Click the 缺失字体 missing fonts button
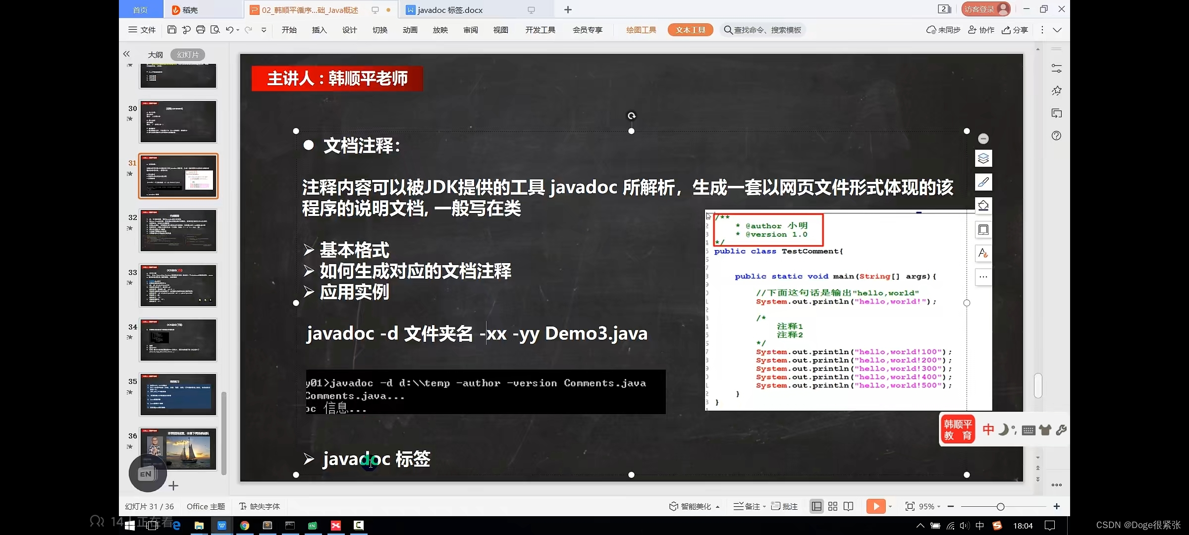The height and width of the screenshot is (535, 1189). (x=259, y=506)
